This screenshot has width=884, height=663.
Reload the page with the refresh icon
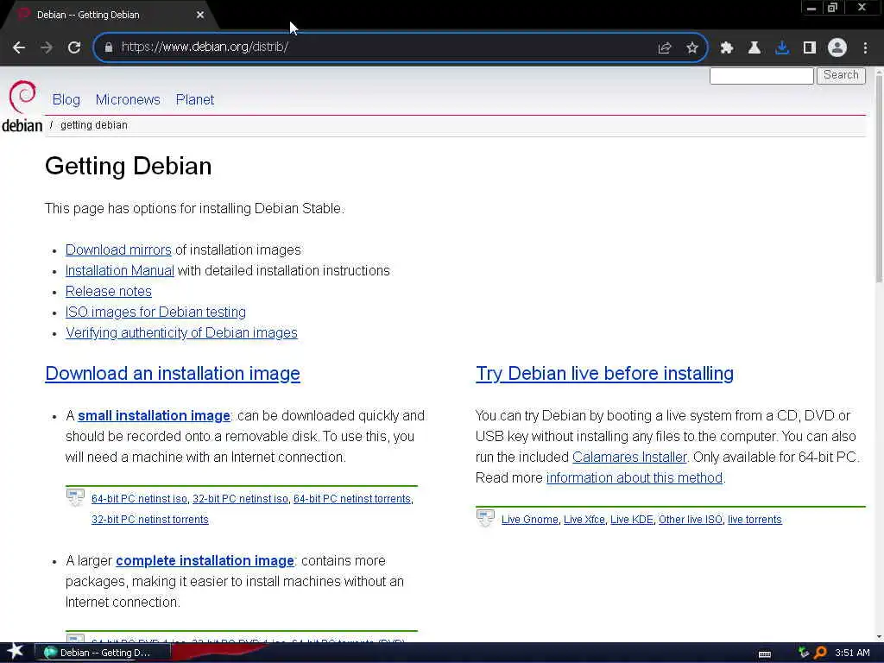coord(74,47)
